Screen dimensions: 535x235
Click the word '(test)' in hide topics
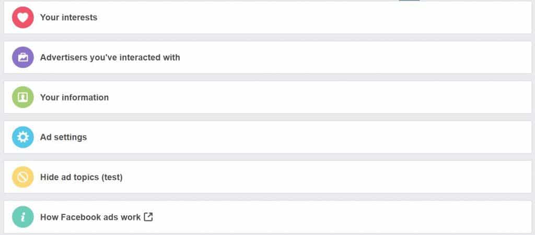tap(112, 178)
